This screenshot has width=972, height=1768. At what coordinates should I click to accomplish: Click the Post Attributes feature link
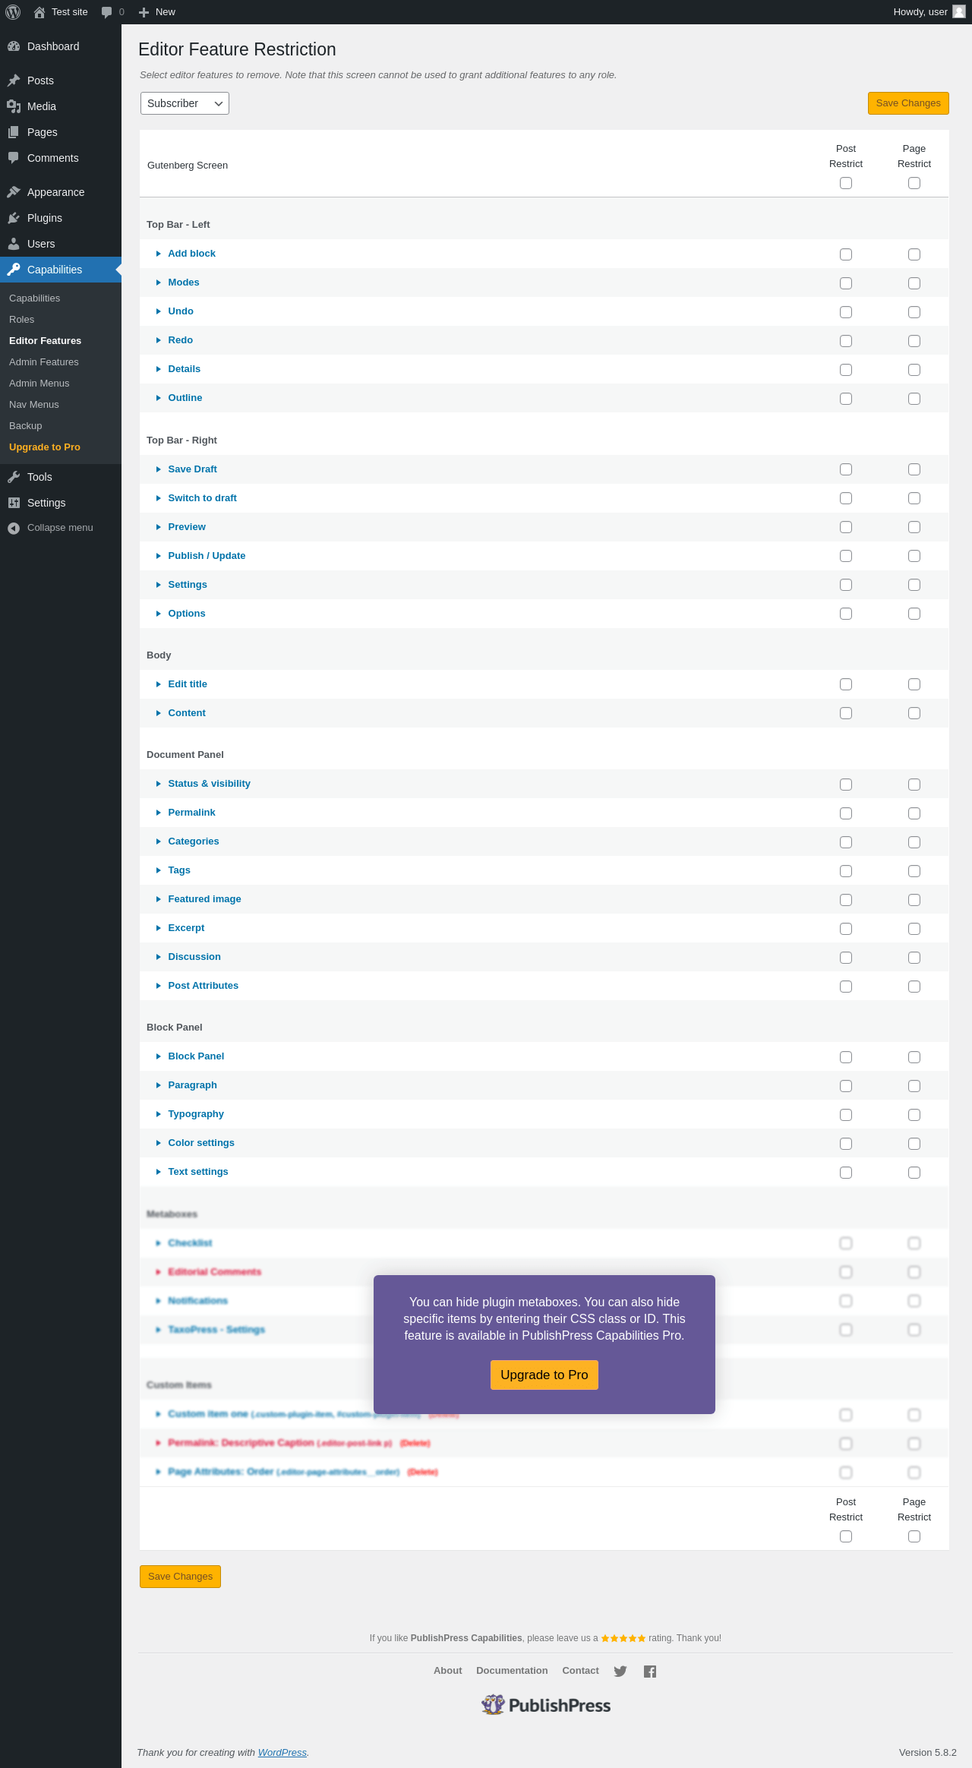coord(204,986)
